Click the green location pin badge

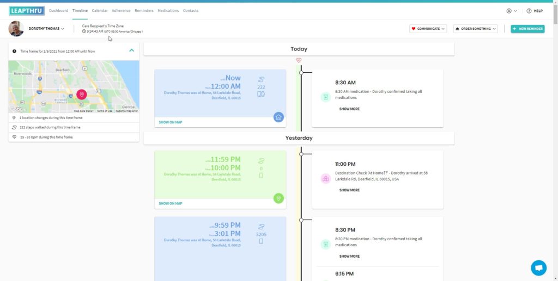coord(278,198)
